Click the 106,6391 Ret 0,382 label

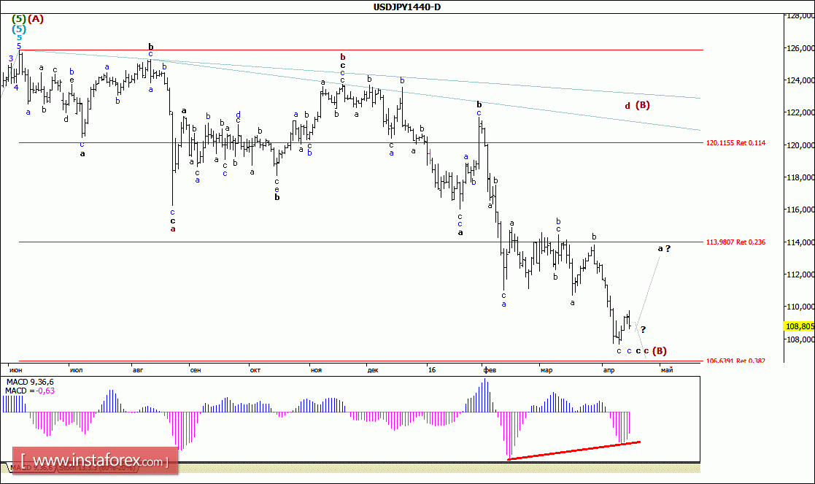click(735, 361)
